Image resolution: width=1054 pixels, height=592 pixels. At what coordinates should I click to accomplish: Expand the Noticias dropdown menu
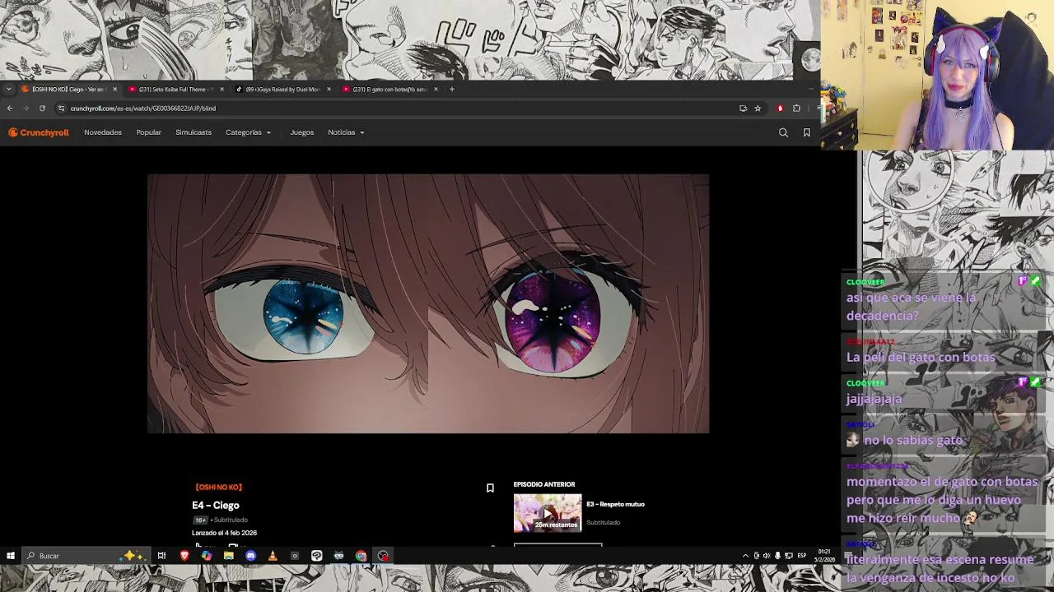pyautogui.click(x=346, y=132)
